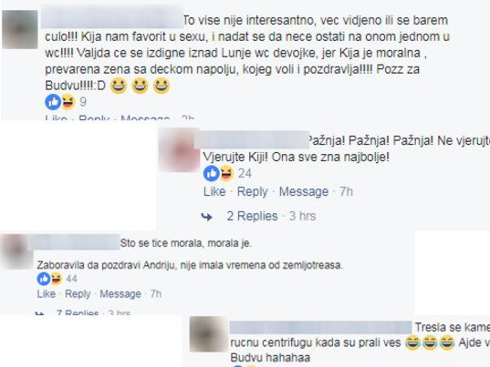
Task: Click the reply arrow icon beside 2 Replies
Action: [206, 217]
